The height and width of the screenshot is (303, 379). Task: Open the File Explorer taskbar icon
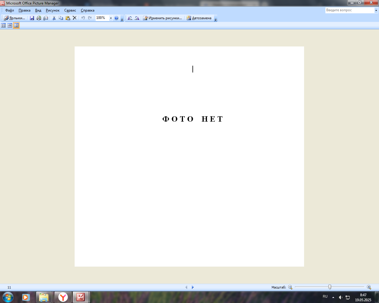point(44,297)
